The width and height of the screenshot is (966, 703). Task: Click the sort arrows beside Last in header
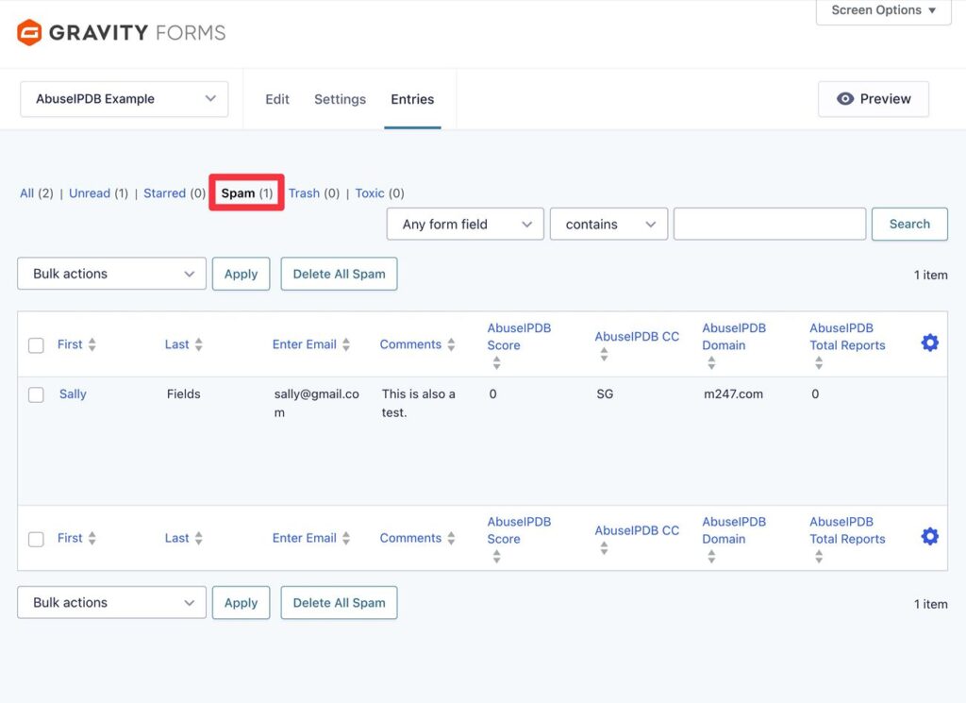(x=198, y=344)
